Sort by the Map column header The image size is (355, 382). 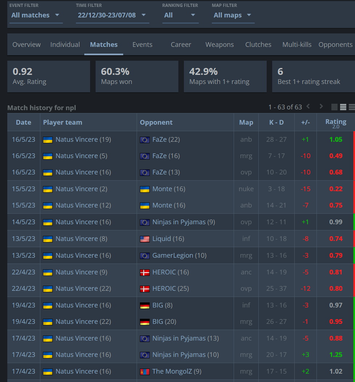(x=246, y=122)
